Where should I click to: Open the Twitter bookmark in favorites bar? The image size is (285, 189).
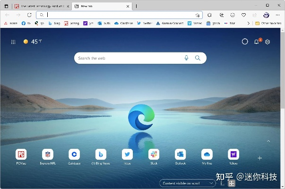(x=145, y=23)
